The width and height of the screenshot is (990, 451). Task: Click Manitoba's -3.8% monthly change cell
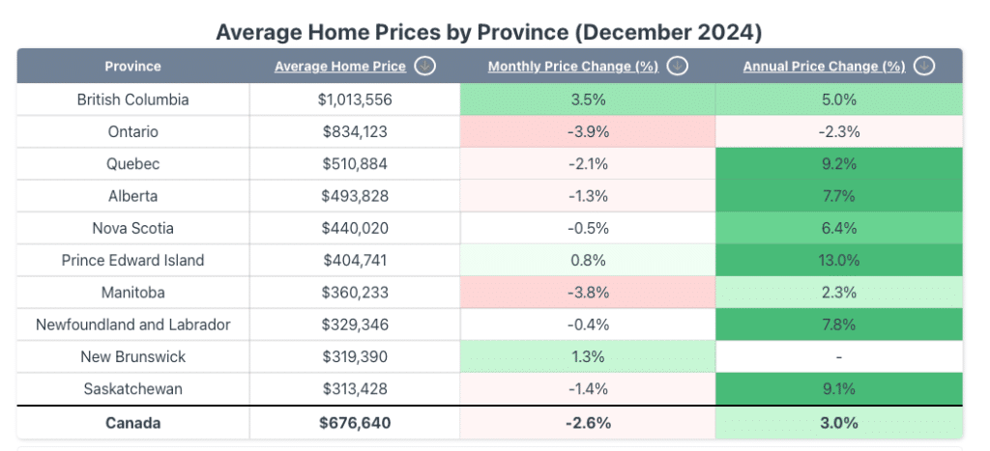(587, 293)
